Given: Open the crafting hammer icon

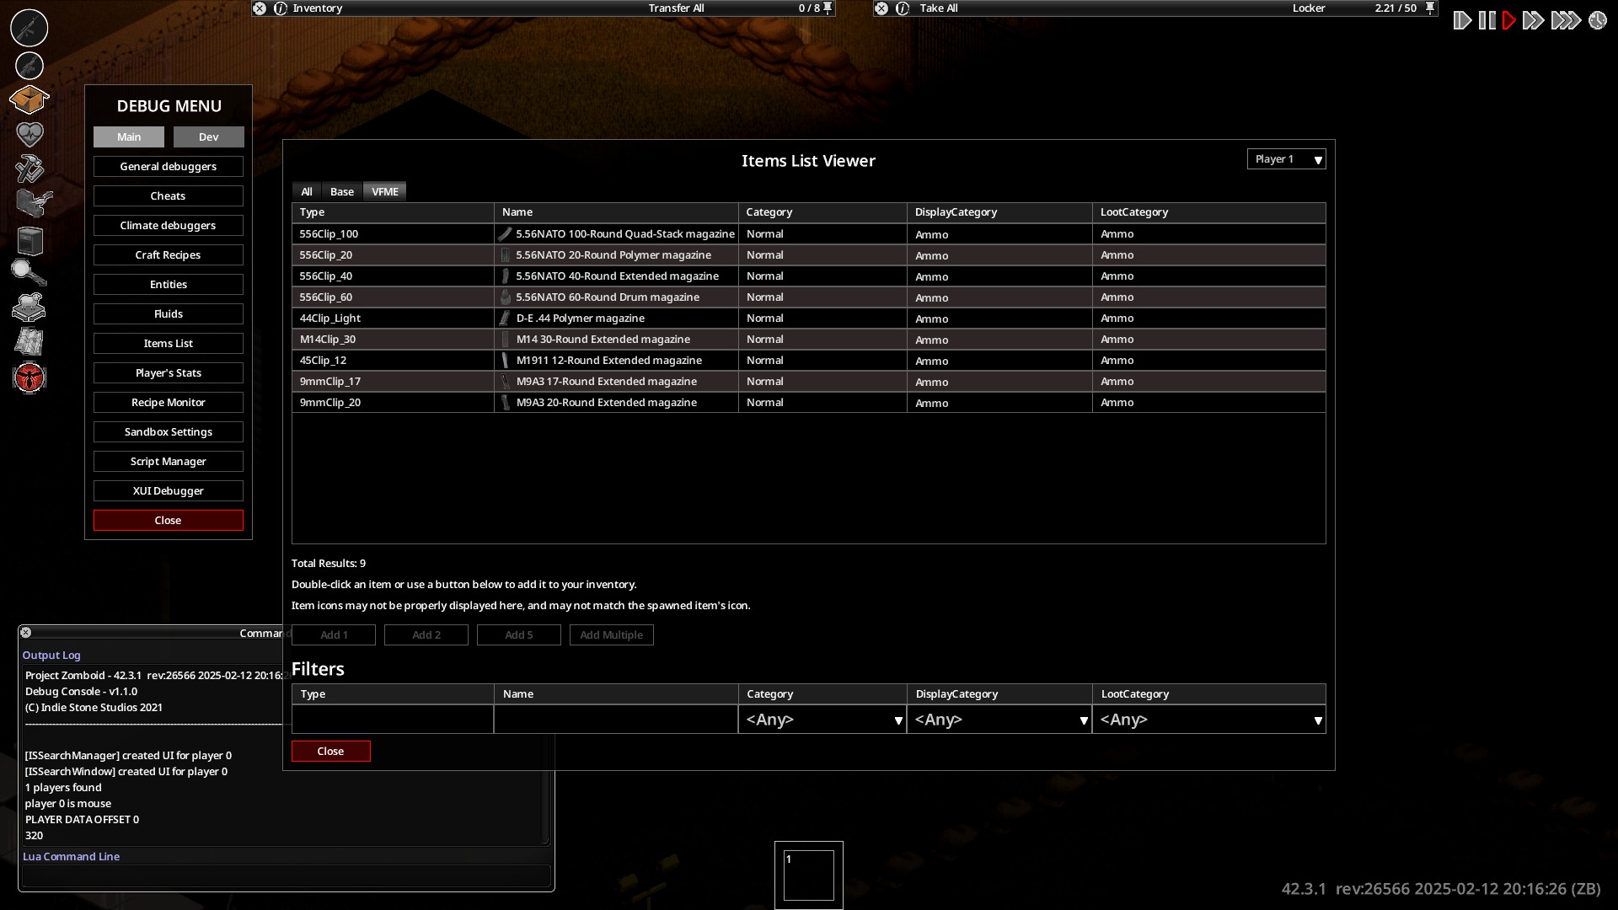Looking at the screenshot, I should pos(29,169).
